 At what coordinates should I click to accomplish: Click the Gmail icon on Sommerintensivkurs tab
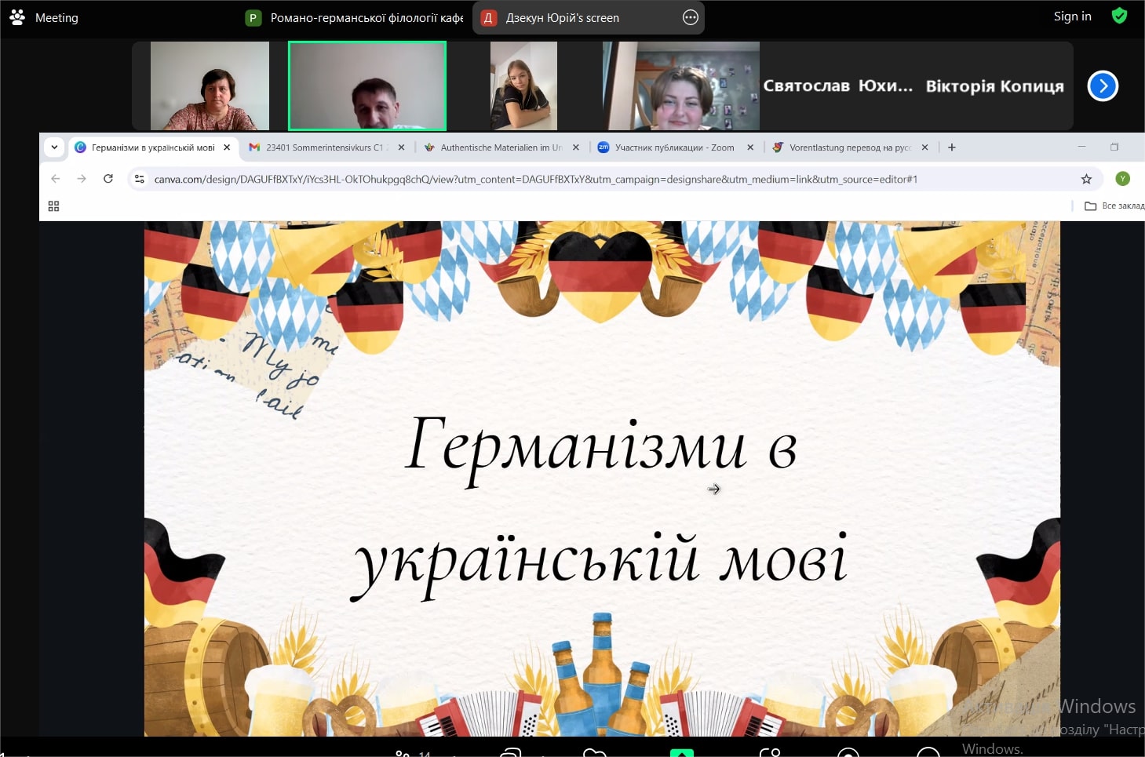coord(254,147)
